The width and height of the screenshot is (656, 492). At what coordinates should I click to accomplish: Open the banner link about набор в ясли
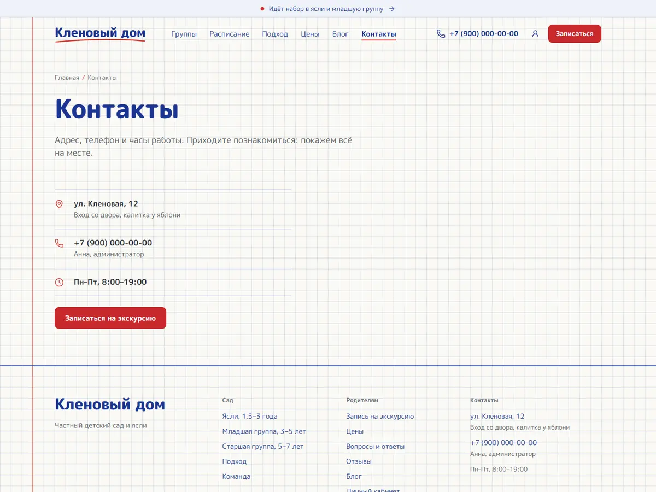(x=326, y=9)
